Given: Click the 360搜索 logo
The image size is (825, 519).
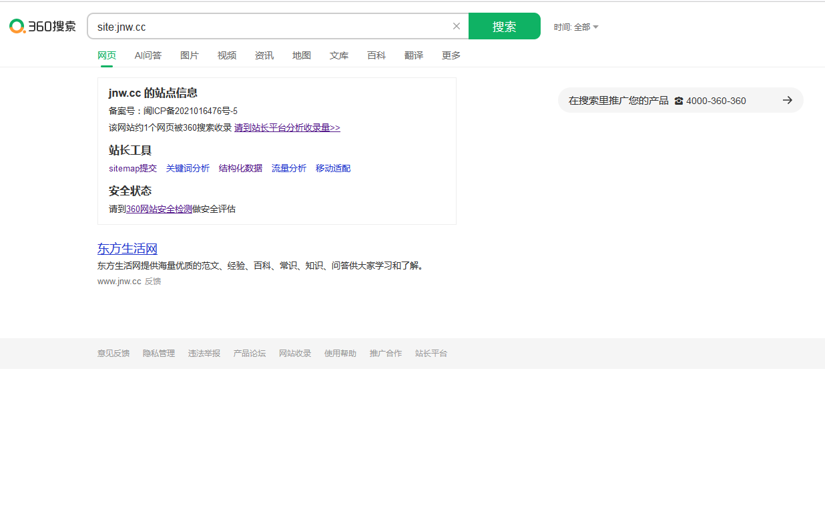Looking at the screenshot, I should [x=43, y=26].
